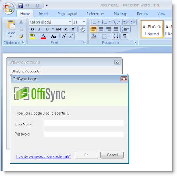Clear formatting with eraser icon
The width and height of the screenshot is (177, 176).
coord(82,29)
